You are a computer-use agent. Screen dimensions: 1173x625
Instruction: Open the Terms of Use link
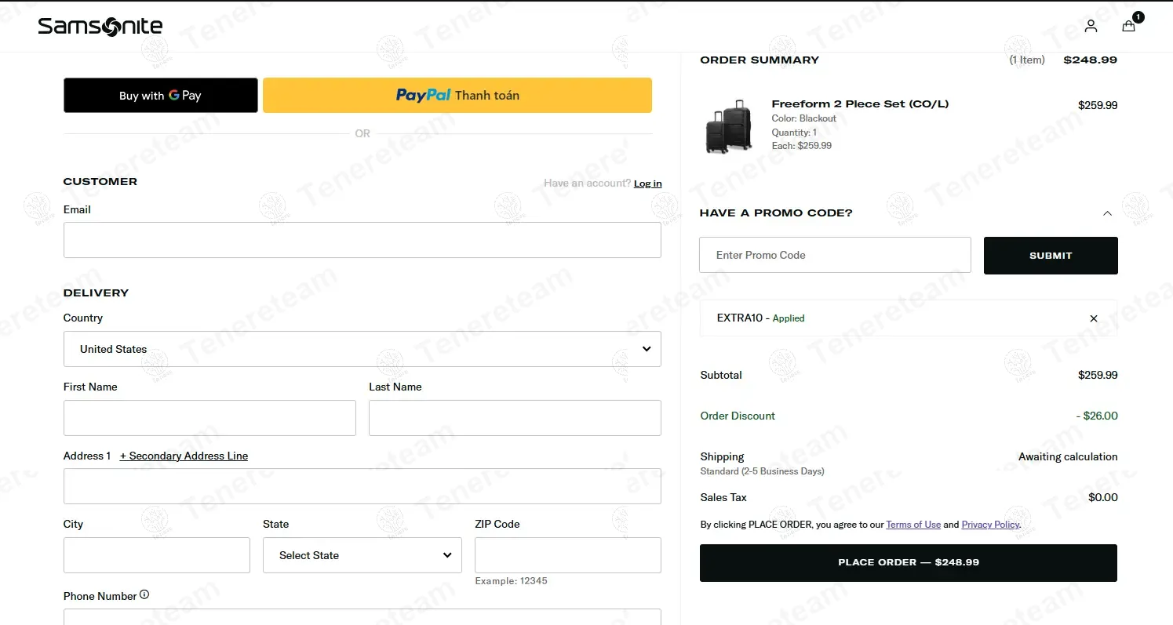click(913, 524)
